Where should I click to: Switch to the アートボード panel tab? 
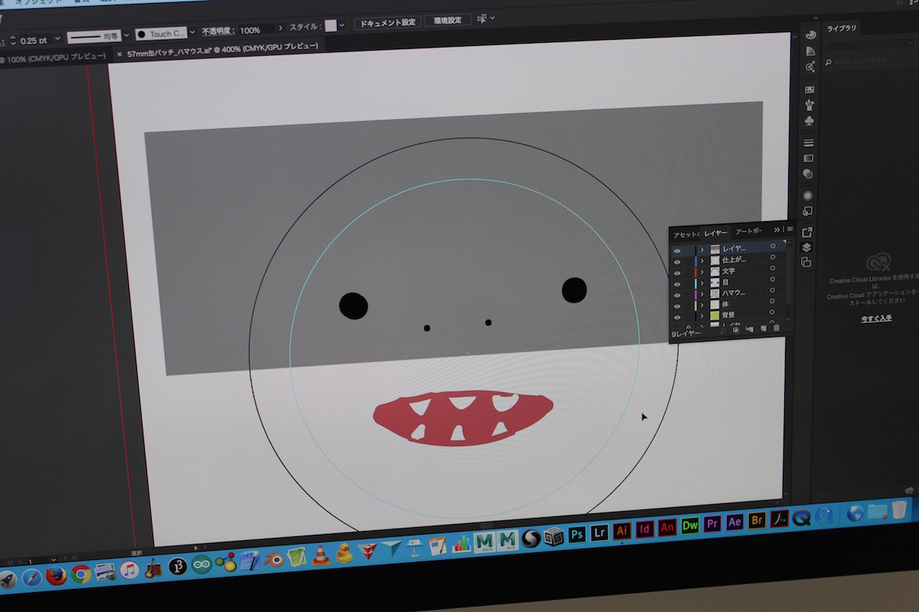click(x=748, y=231)
